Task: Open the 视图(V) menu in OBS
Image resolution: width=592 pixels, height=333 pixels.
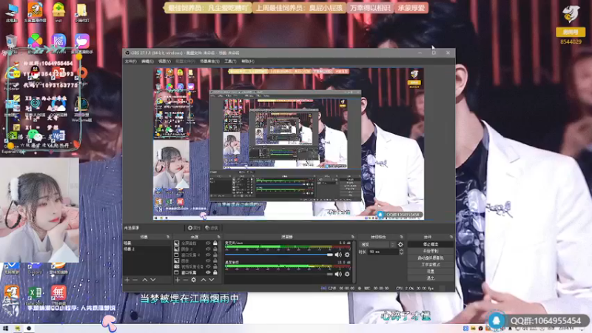Action: point(164,61)
